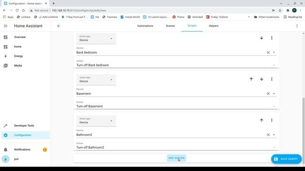Open Chrome profile avatar
The height and width of the screenshot is (171, 305).
click(x=295, y=10)
